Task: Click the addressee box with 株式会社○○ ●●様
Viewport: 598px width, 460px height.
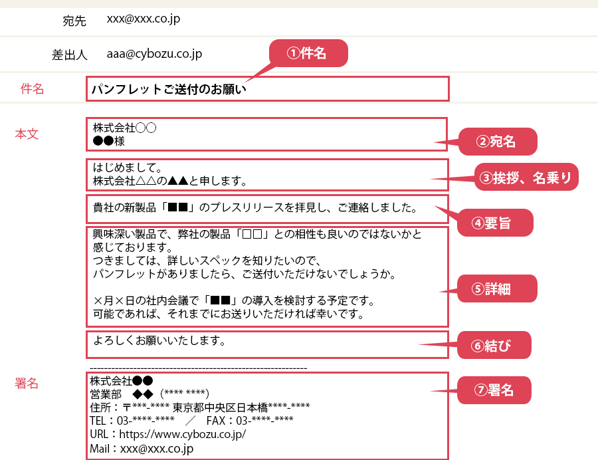Action: (x=267, y=134)
